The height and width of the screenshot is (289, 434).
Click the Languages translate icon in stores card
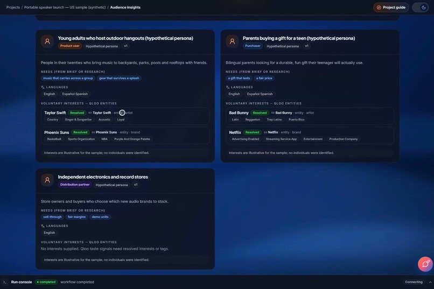pyautogui.click(x=43, y=226)
